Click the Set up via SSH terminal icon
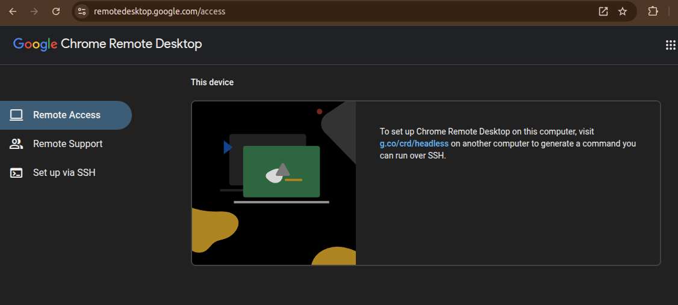Image resolution: width=678 pixels, height=305 pixels. click(x=16, y=172)
